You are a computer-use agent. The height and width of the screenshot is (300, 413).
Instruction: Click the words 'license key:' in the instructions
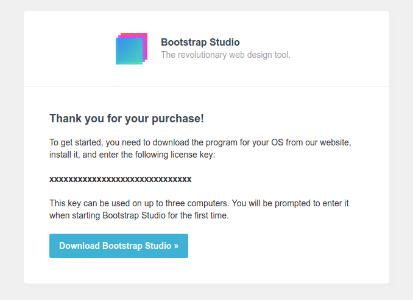(194, 155)
